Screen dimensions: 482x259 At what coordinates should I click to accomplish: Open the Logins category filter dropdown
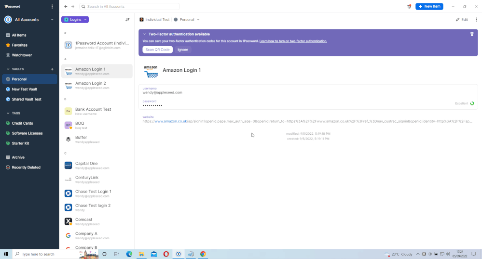point(75,20)
